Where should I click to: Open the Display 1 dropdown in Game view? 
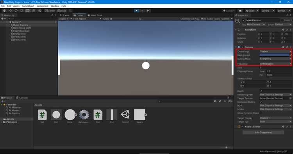[65, 19]
